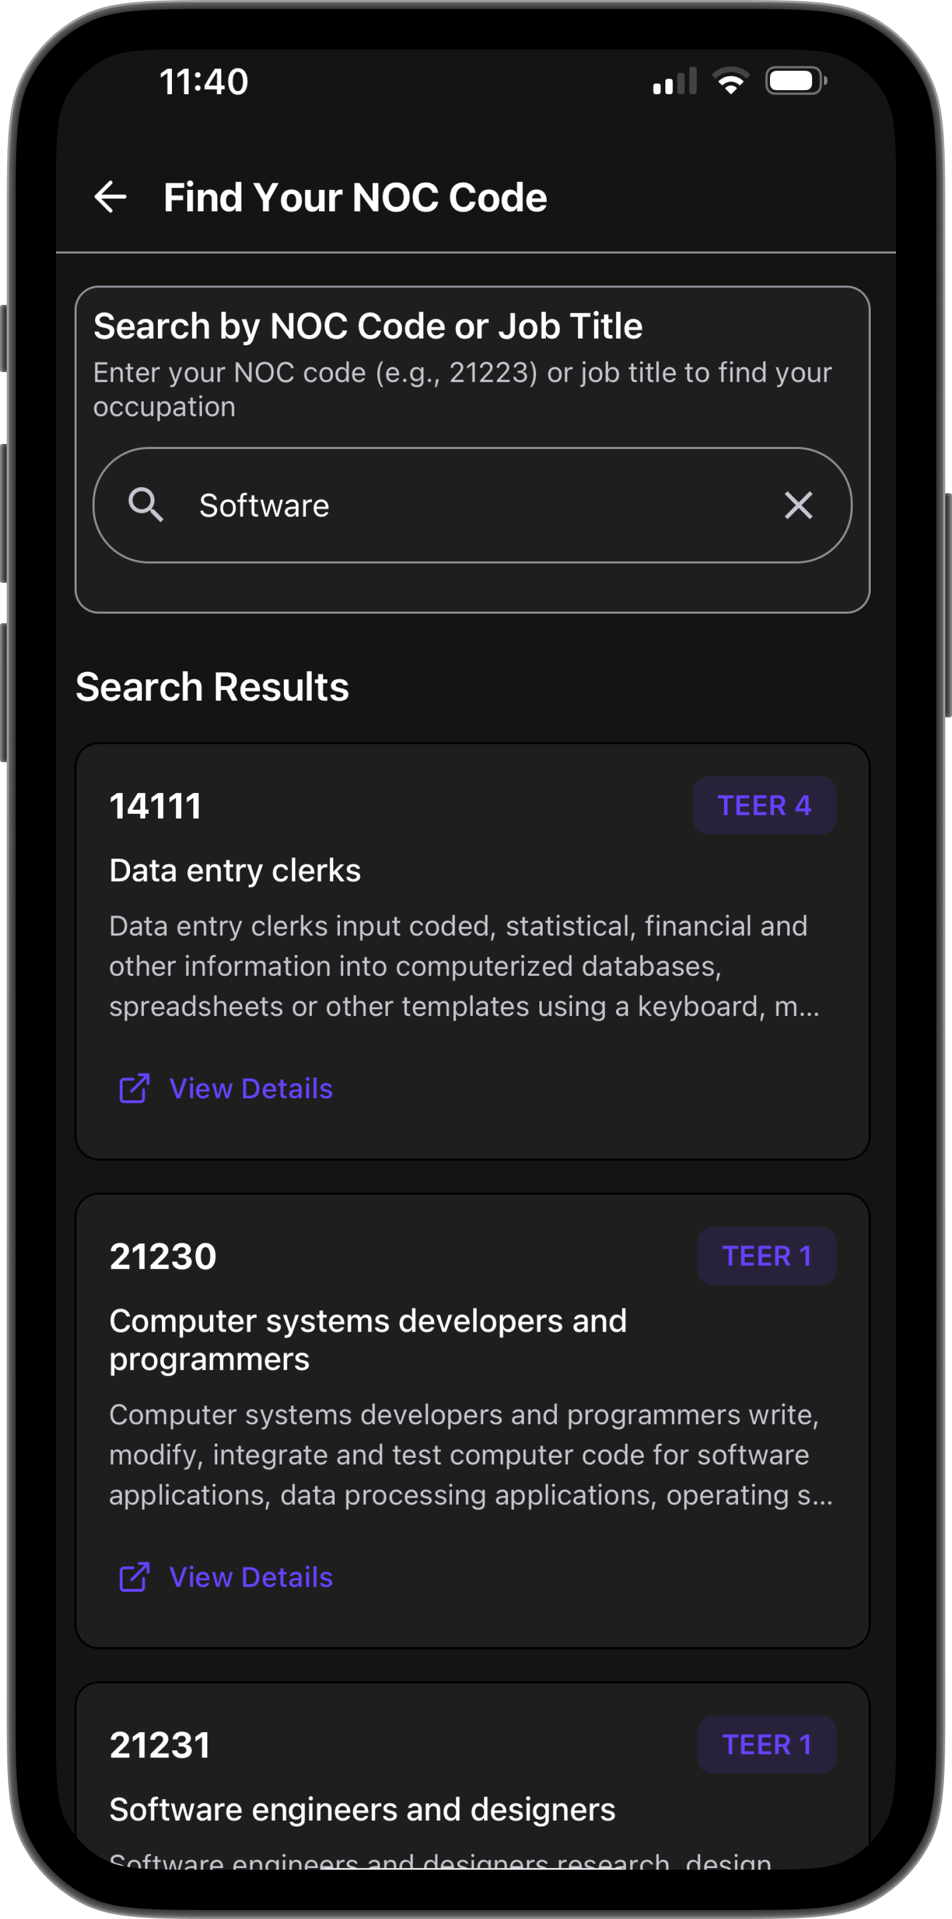Click the Wi-Fi indicator in the status bar

tap(730, 82)
